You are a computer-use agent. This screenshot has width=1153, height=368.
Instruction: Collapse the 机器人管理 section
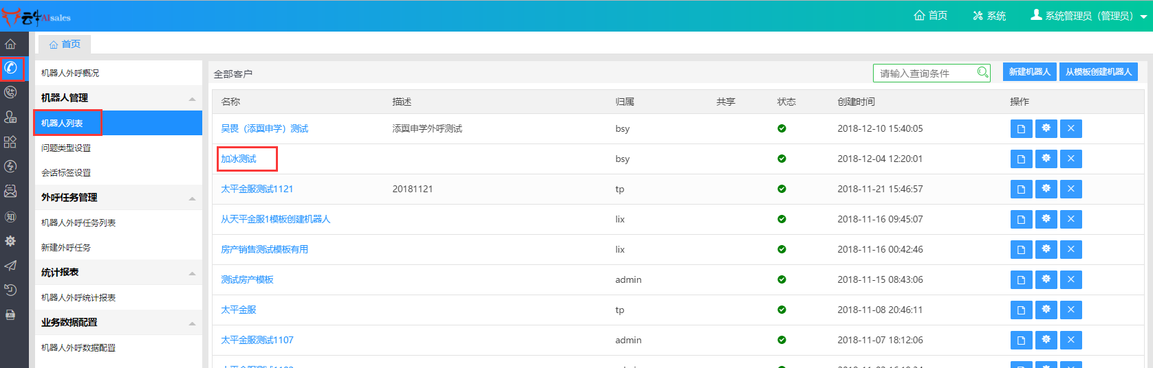click(192, 99)
